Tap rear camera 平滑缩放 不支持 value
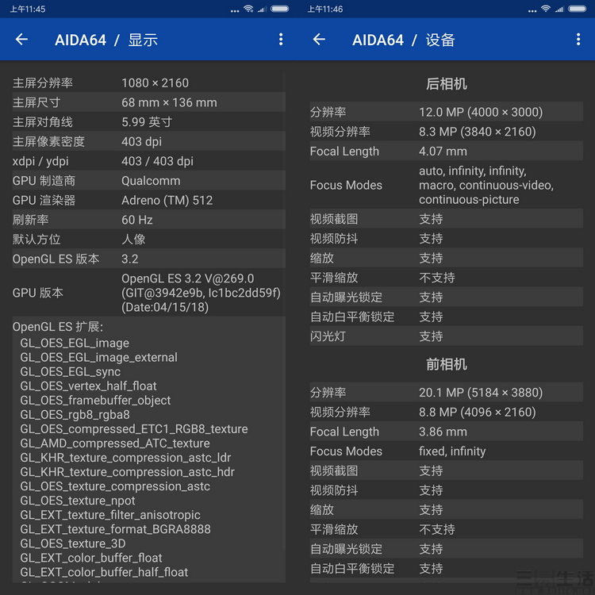595x595 pixels. [x=437, y=278]
